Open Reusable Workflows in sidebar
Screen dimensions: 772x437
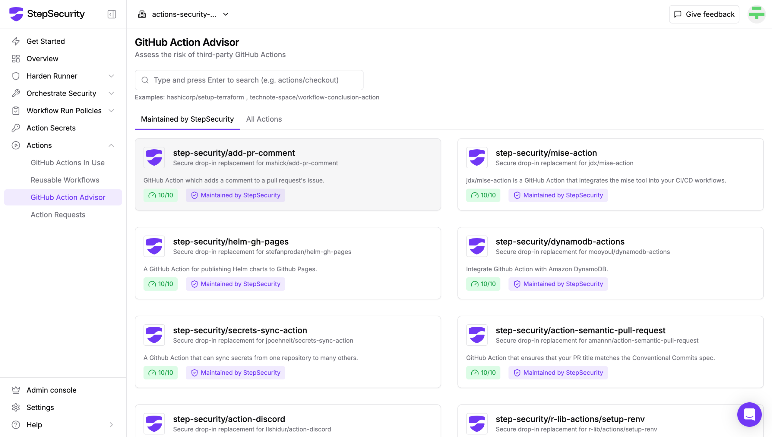point(65,180)
